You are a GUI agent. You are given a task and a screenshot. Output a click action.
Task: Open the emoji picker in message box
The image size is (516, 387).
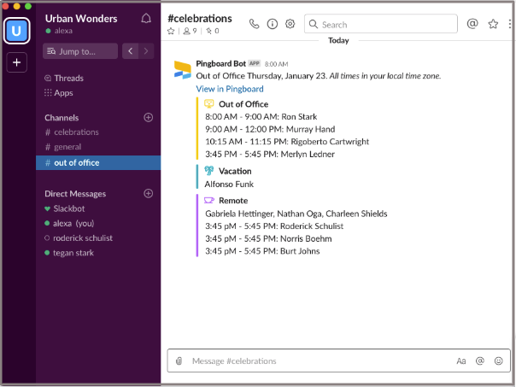coord(499,361)
